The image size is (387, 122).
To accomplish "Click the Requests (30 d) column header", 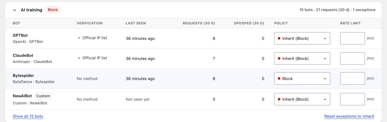I will (199, 23).
